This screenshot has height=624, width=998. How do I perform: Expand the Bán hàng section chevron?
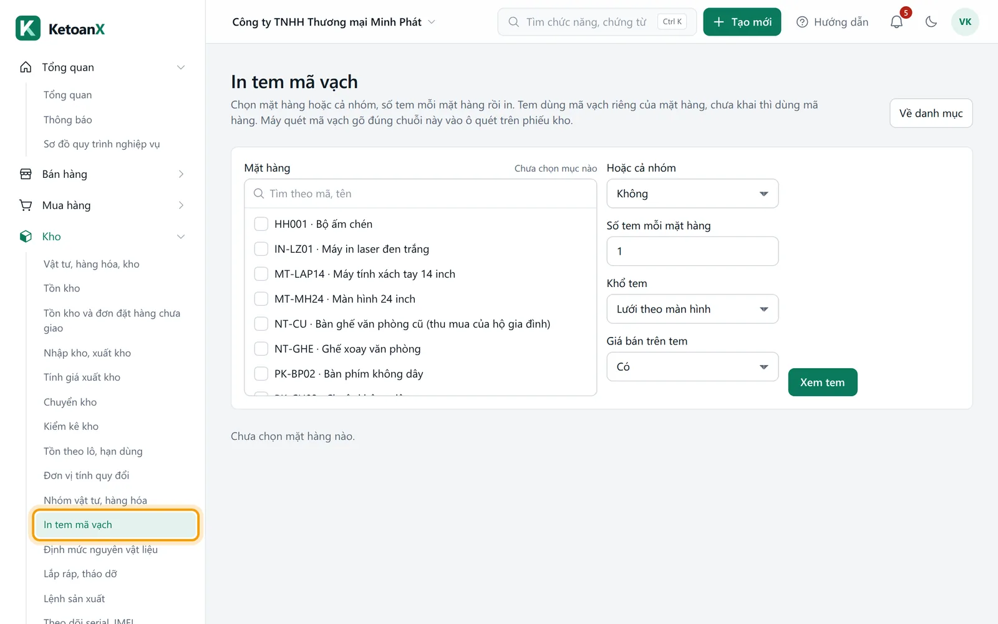pyautogui.click(x=181, y=174)
